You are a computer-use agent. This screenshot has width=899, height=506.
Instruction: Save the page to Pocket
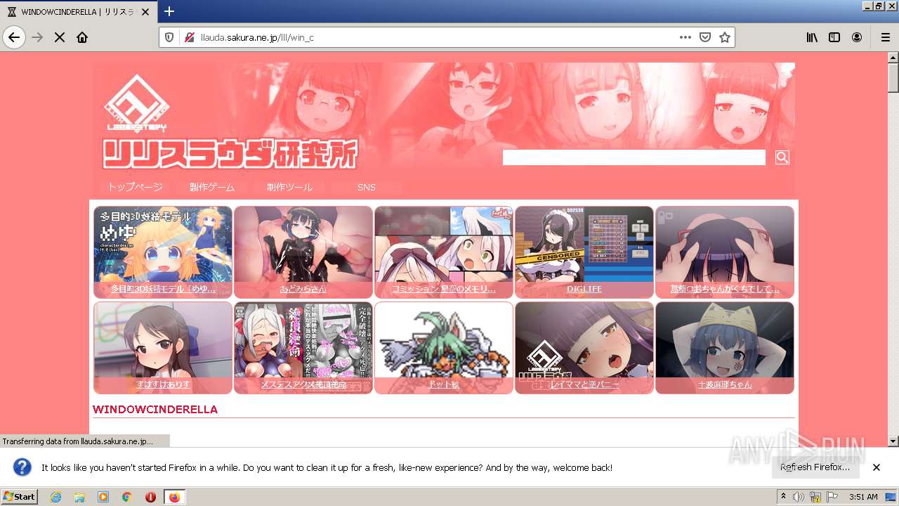coord(705,37)
